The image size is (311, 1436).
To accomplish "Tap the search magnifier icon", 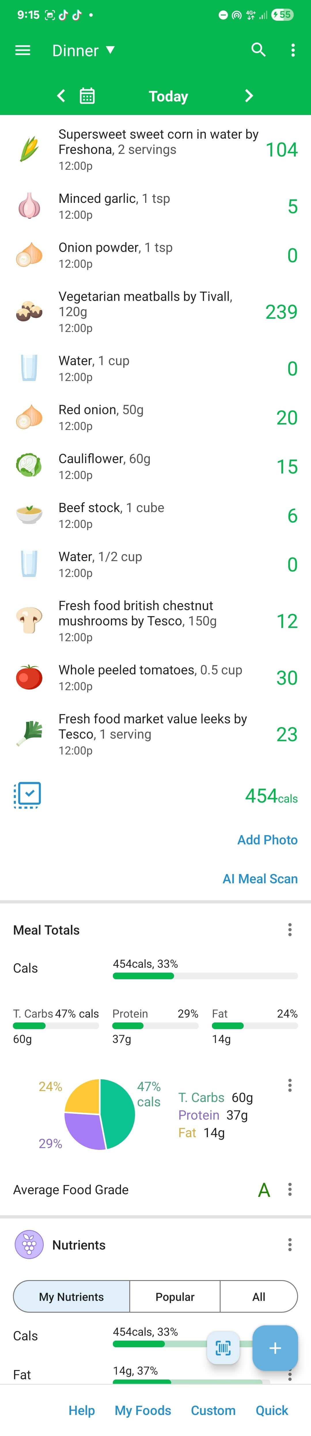I will (258, 50).
